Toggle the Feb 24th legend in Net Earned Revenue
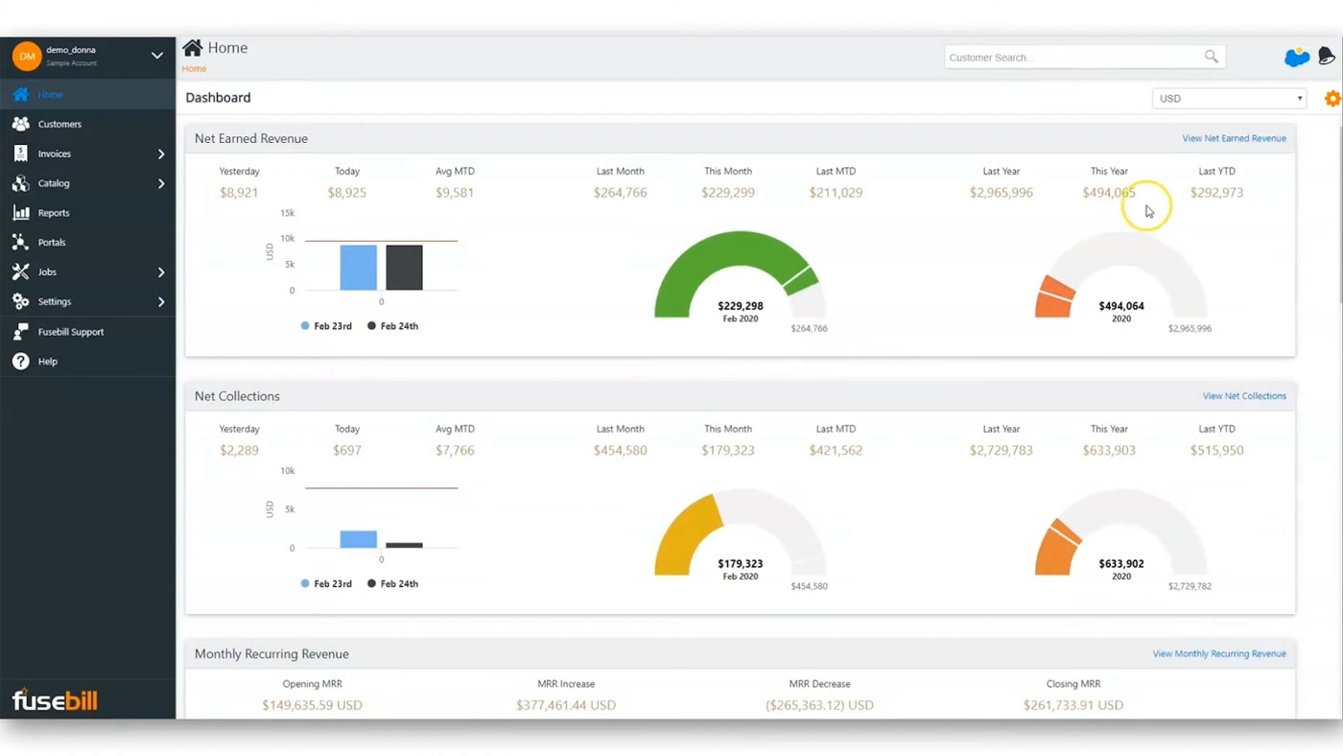 click(x=392, y=326)
